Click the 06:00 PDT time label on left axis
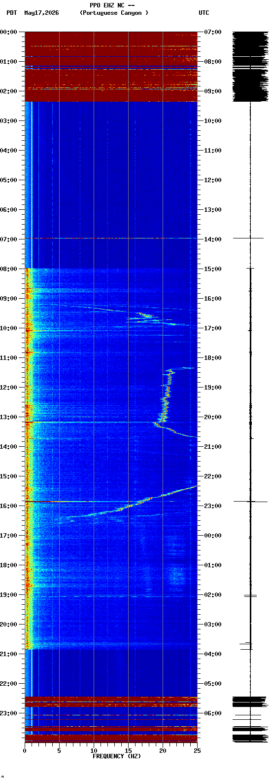The image size is (272, 782). coord(8,210)
